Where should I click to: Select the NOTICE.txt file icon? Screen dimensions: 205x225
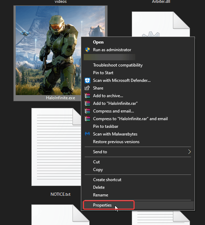56,147
